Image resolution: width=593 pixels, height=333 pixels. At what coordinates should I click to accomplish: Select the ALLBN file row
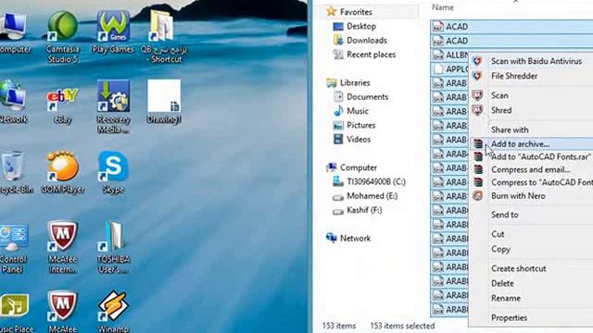pos(450,55)
